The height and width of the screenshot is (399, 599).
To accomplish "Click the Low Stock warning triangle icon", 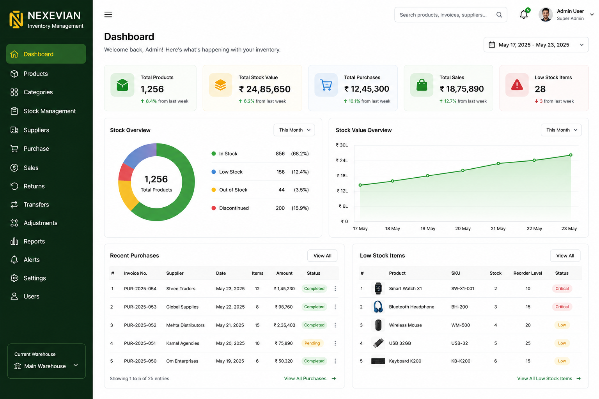I will coord(517,85).
